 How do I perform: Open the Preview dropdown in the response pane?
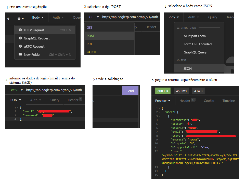click(x=163, y=101)
